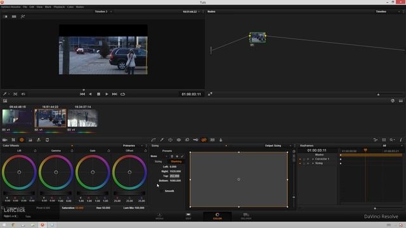Play the clip in reverse

point(90,94)
